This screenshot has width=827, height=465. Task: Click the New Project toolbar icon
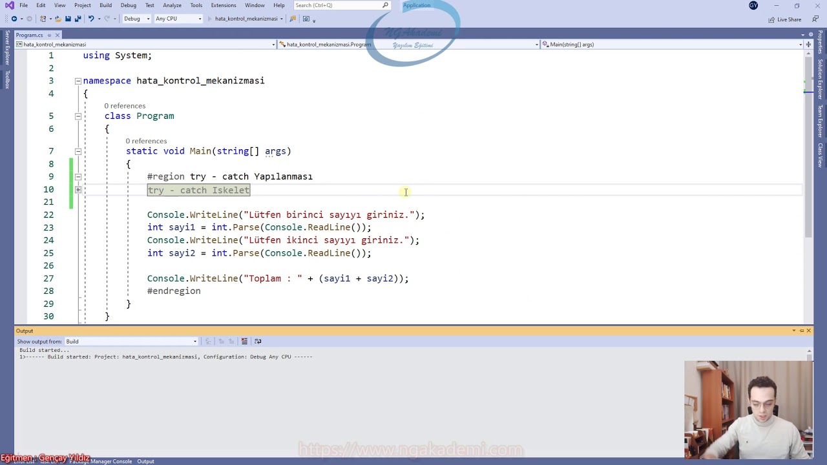[x=43, y=19]
